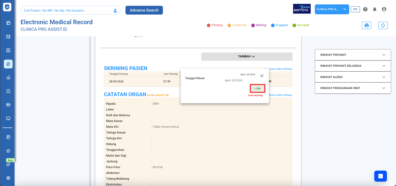The image size is (396, 186).
Task: Expand Riwayat Penggunaan Obat section
Action: [x=353, y=88]
